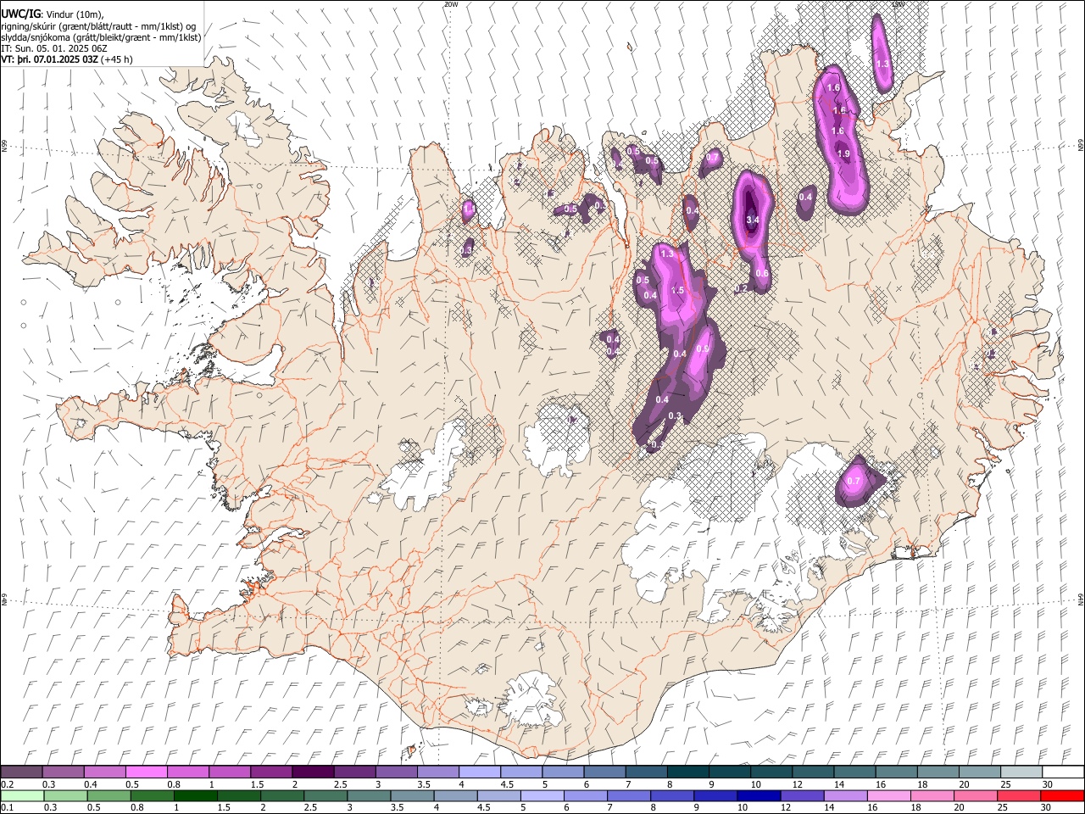Click the dark mauve 0.2 swatch in upper legend
The image size is (1085, 814).
coord(21,772)
